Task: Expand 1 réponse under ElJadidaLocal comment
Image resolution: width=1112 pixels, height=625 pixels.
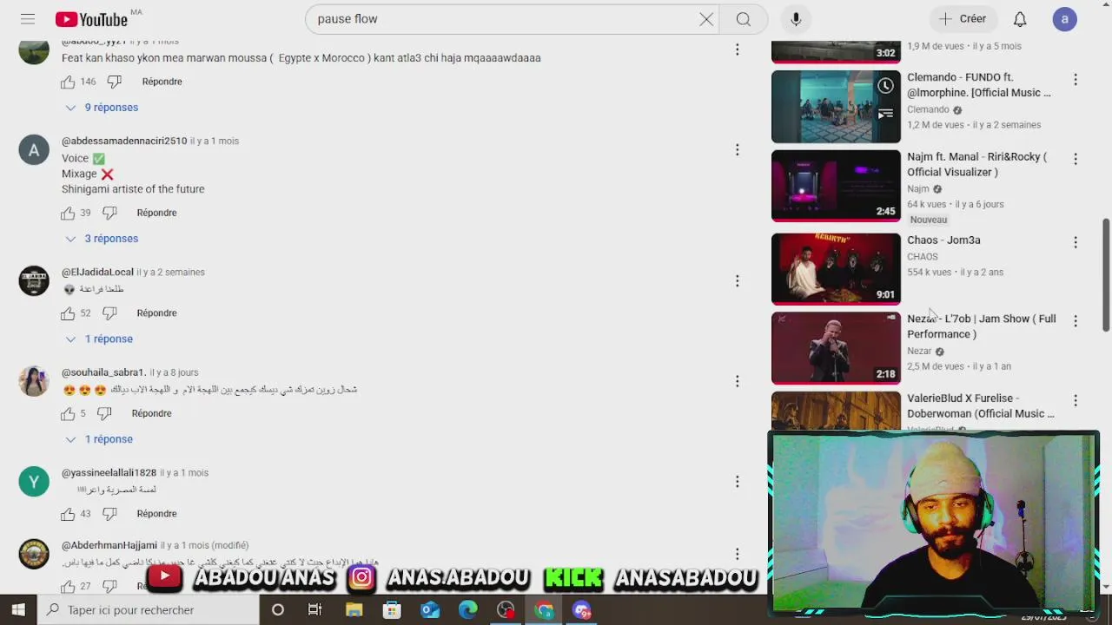Action: [99, 339]
